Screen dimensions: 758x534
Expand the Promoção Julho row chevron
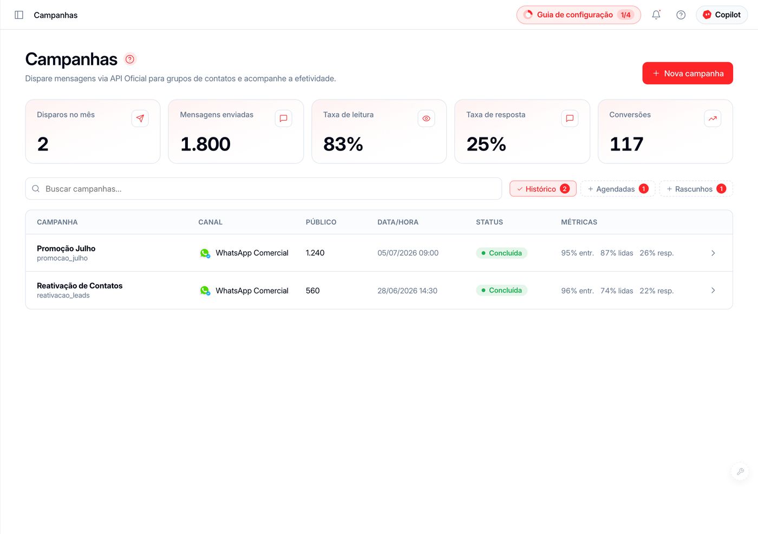point(713,253)
